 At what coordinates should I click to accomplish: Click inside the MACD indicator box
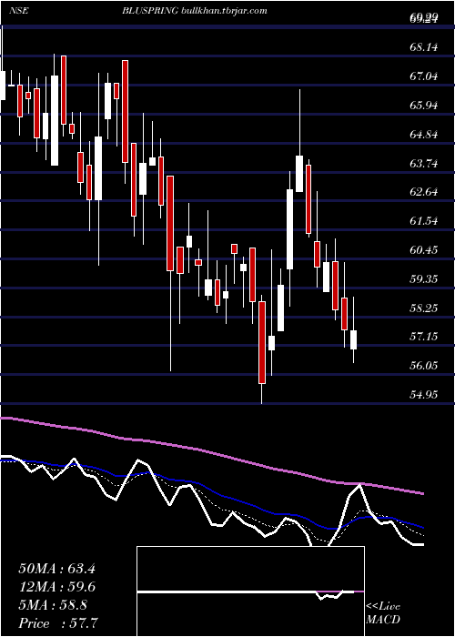[x=250, y=591]
